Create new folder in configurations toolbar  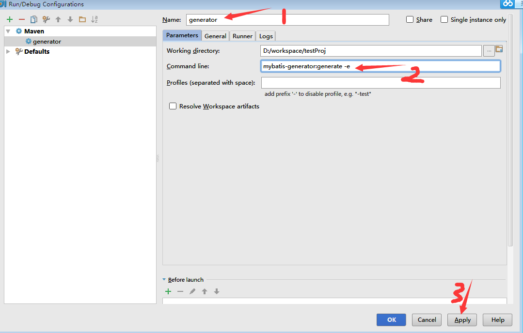coord(82,19)
